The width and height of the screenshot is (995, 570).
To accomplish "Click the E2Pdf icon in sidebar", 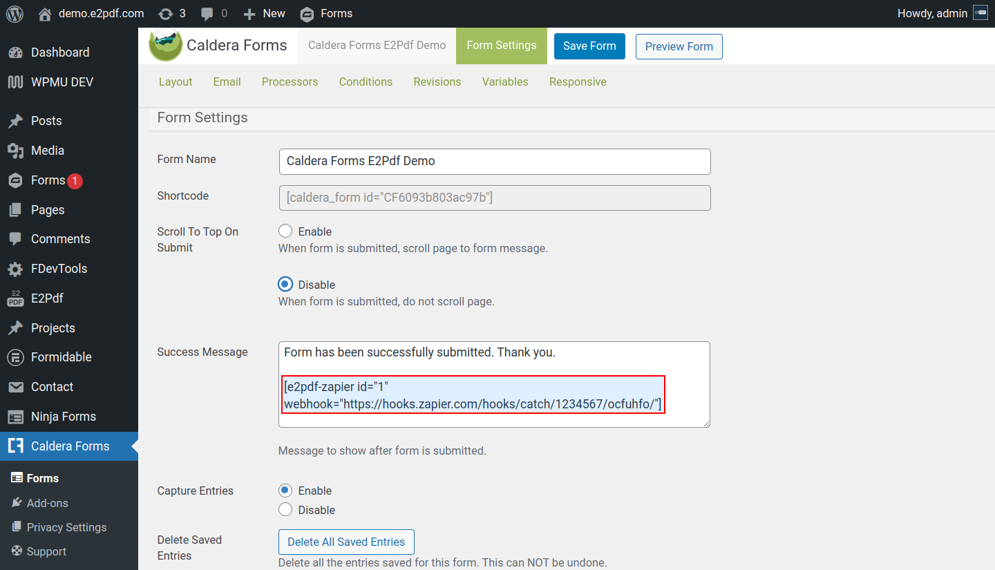I will [15, 298].
